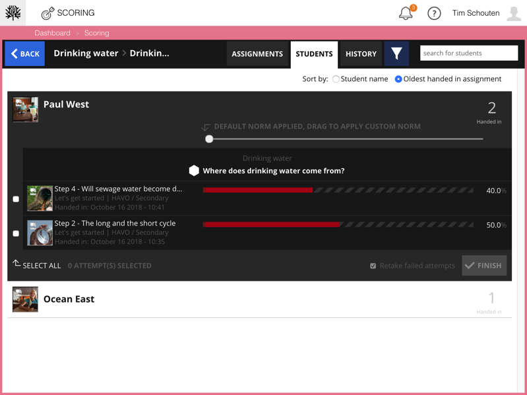527x395 pixels.
Task: Check the Step 4 sewage water attempt
Action: point(16,199)
